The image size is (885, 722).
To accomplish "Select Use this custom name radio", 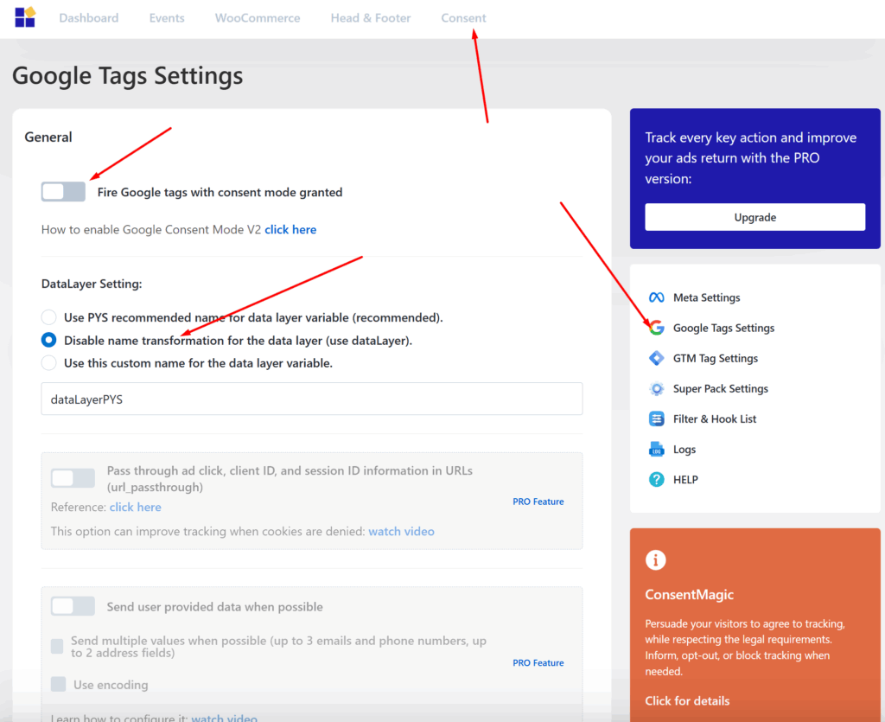I will coord(48,363).
